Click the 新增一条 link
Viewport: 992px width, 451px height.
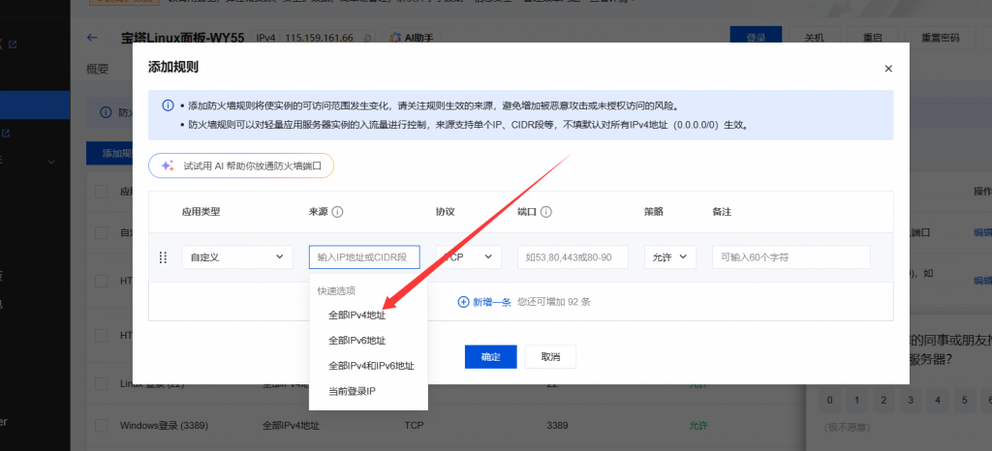[x=492, y=302]
